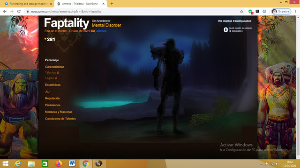300x168 pixels.
Task: Open the network tray icon
Action: [272, 164]
